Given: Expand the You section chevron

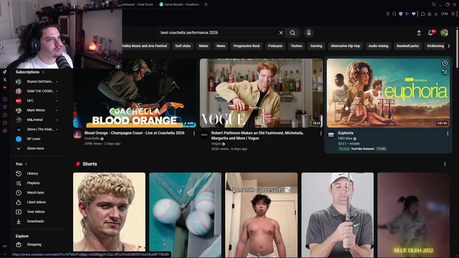Looking at the screenshot, I should pos(26,164).
